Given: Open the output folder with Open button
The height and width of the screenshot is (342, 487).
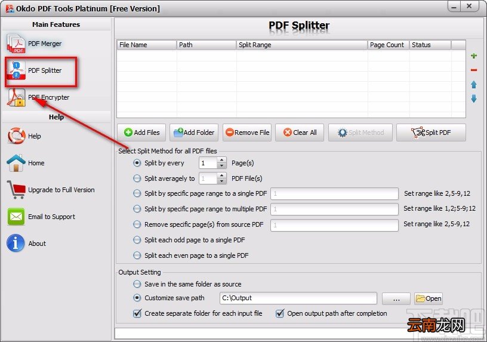Looking at the screenshot, I should tap(429, 298).
